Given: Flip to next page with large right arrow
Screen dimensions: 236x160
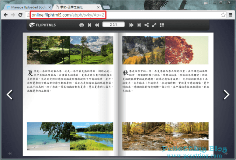Looking at the screenshot, I should pos(226,95).
